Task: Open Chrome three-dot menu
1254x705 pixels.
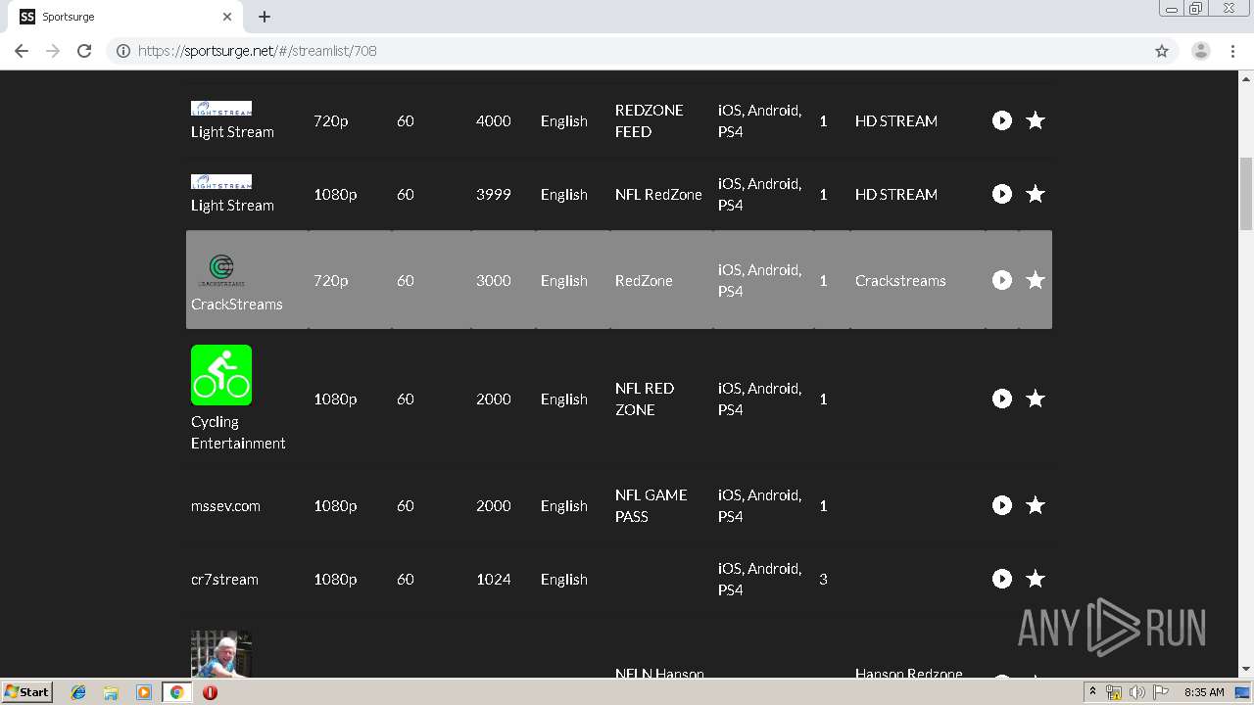Action: pyautogui.click(x=1232, y=51)
